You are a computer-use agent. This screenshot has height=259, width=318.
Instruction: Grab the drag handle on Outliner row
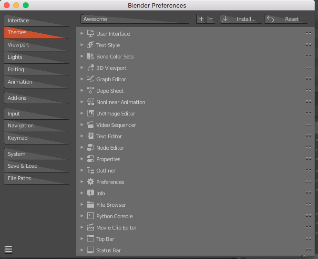(308, 170)
